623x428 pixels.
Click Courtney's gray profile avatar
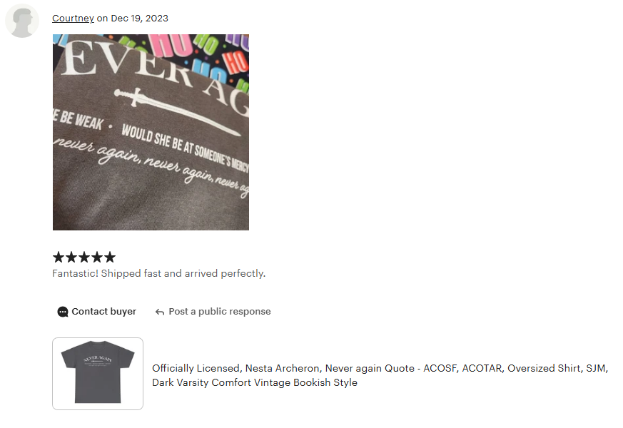[x=22, y=21]
